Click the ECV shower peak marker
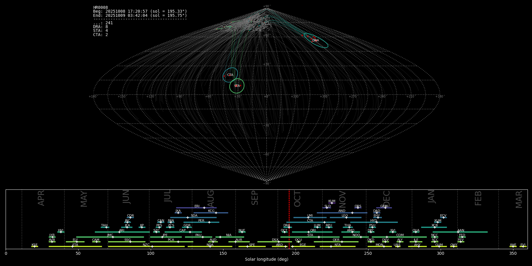 [x=443, y=218]
